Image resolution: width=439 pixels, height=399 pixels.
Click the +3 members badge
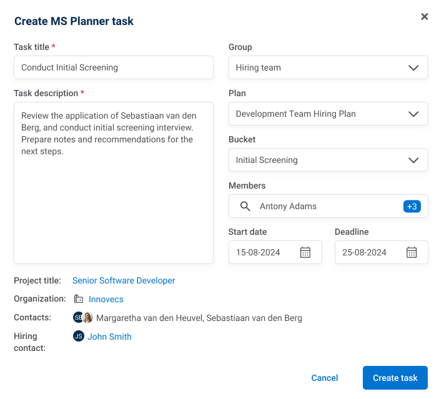[x=412, y=206]
